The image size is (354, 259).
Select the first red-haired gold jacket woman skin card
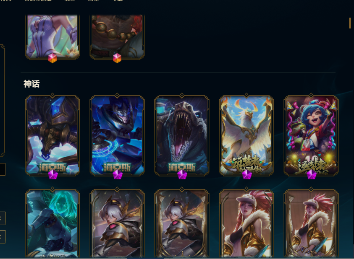(x=246, y=224)
